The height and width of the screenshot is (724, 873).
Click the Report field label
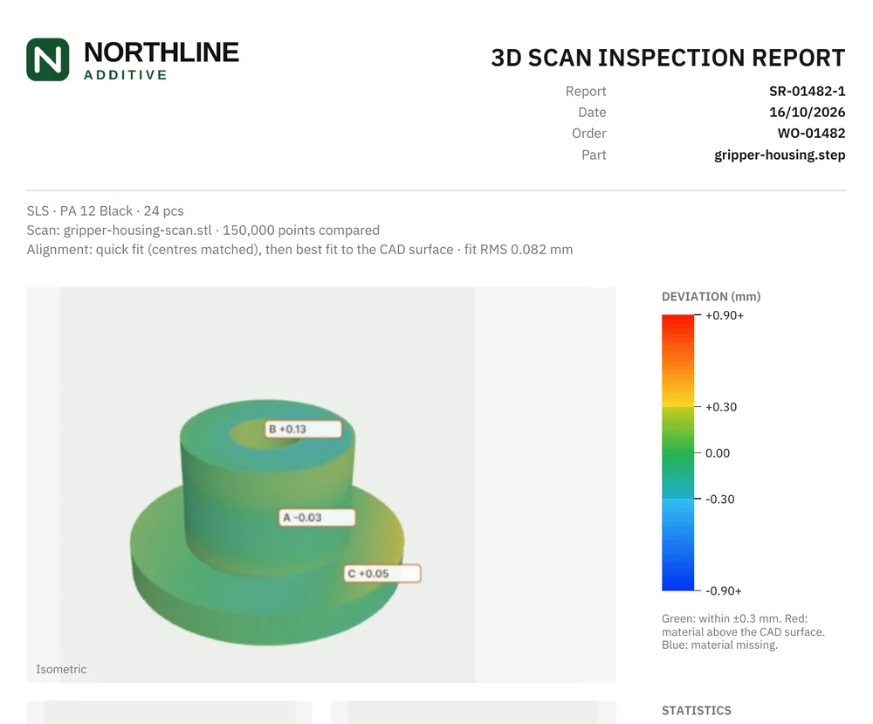point(586,92)
